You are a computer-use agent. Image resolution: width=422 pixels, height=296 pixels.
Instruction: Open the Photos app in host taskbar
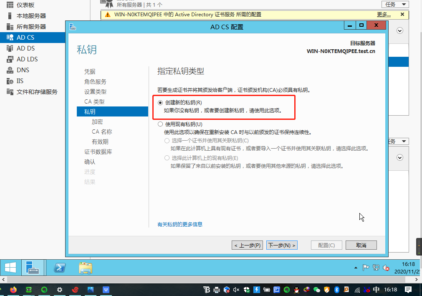(91, 290)
